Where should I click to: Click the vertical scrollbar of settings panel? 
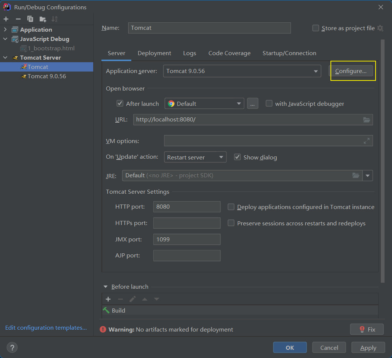click(383, 161)
